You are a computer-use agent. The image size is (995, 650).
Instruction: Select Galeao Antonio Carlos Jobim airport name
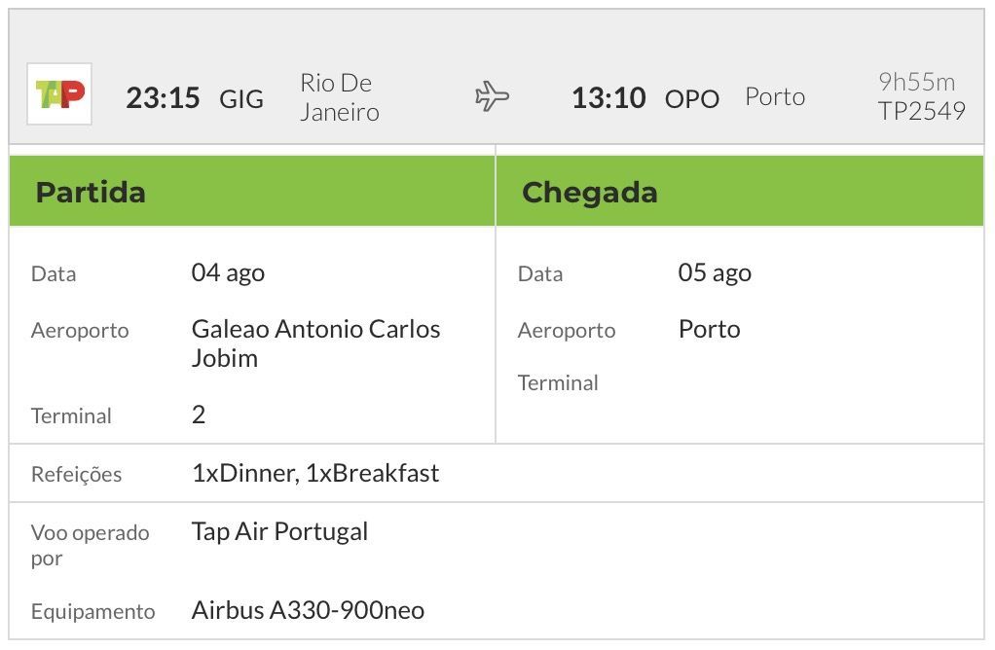coord(316,343)
